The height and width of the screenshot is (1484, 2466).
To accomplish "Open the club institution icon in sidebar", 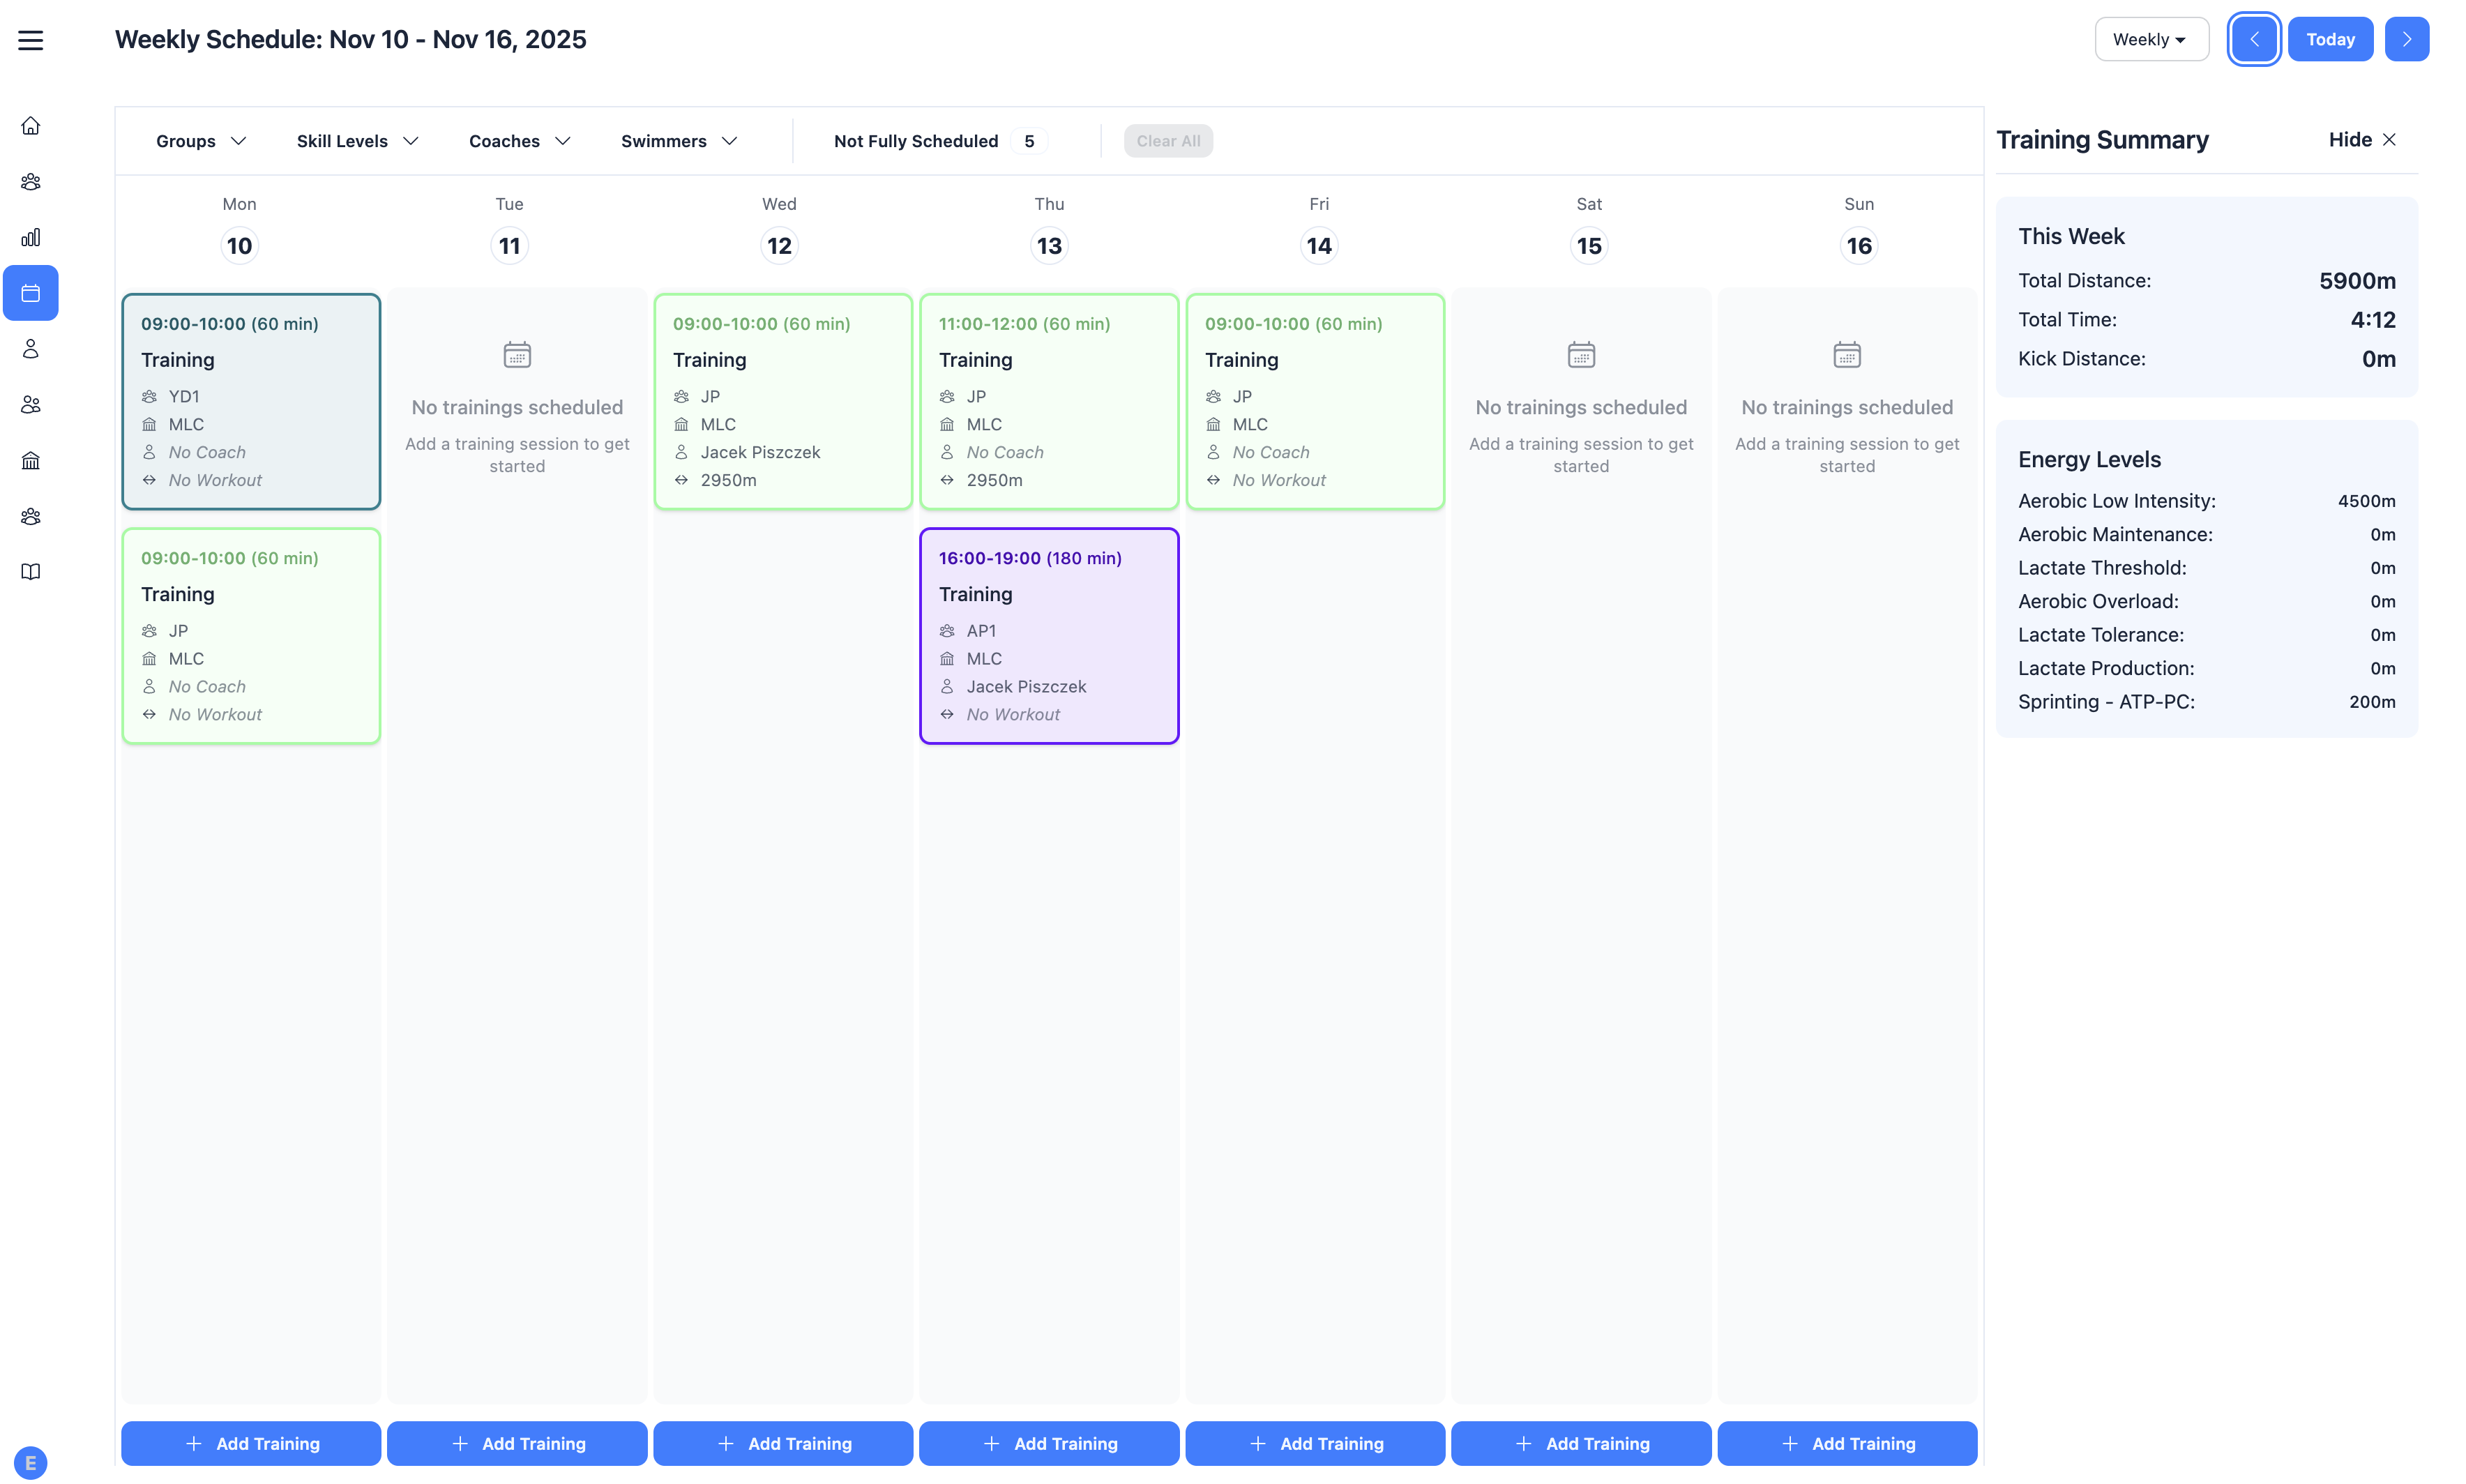I will (x=31, y=460).
